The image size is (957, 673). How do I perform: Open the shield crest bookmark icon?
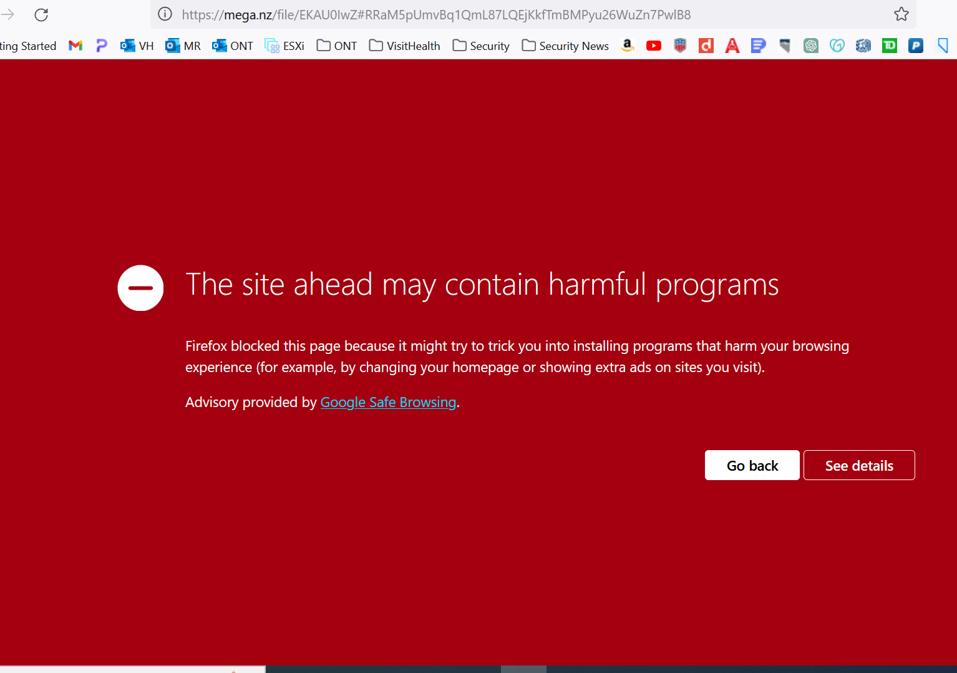click(680, 46)
